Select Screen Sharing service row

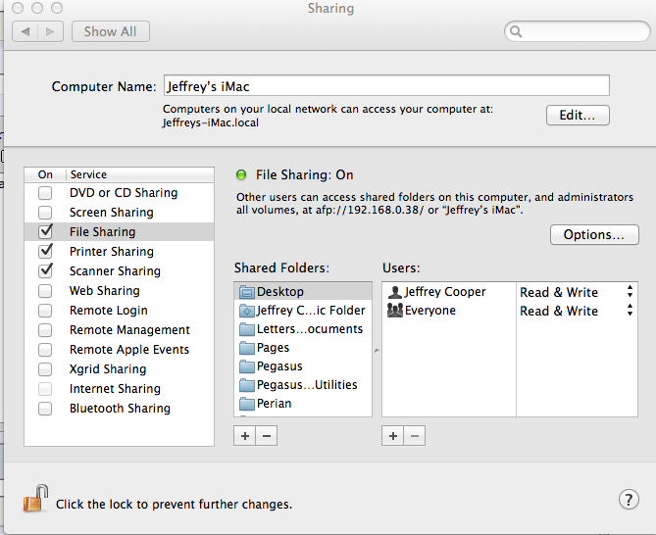click(120, 213)
